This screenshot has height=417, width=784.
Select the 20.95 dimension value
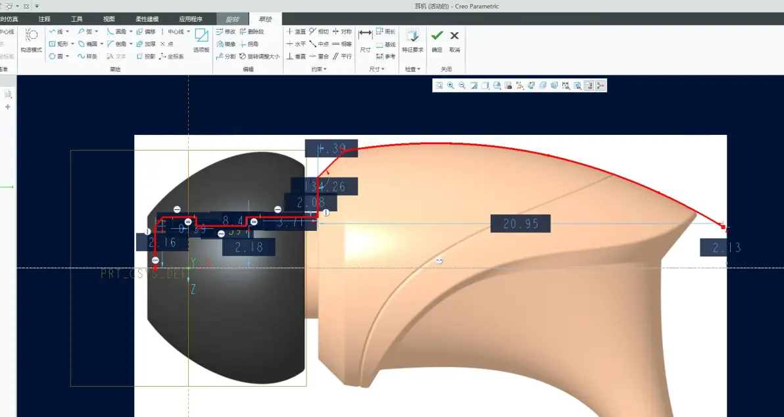520,224
